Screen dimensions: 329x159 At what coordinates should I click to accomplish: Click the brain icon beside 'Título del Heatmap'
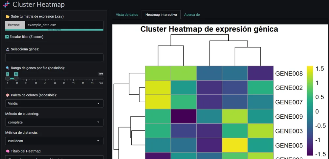[x=8, y=151]
